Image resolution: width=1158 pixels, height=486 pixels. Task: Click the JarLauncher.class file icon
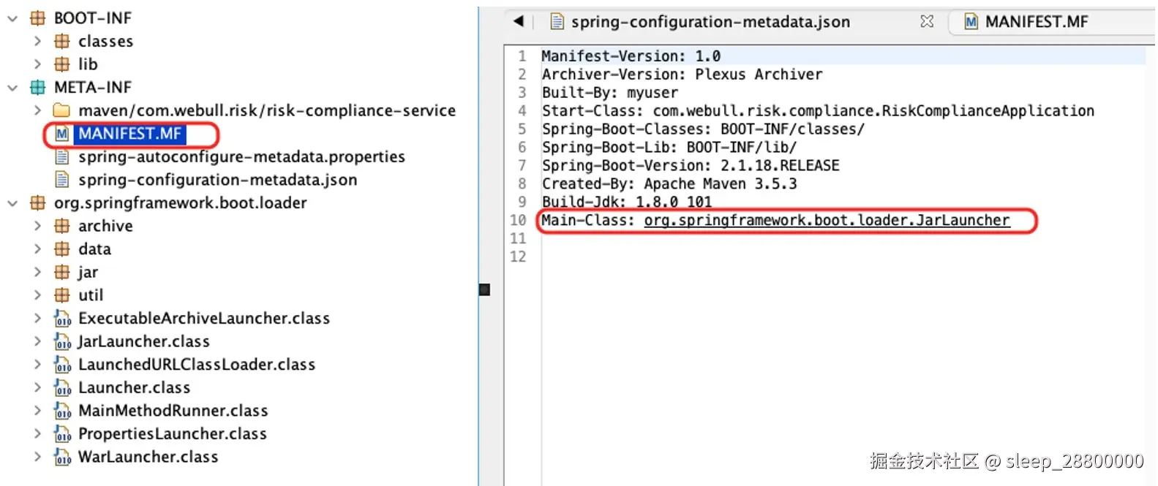pyautogui.click(x=62, y=341)
